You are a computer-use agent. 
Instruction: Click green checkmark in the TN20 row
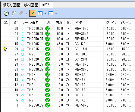(x=47, y=54)
